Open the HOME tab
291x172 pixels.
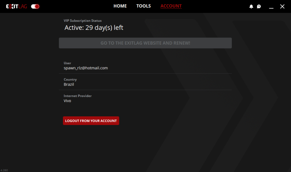click(x=120, y=6)
